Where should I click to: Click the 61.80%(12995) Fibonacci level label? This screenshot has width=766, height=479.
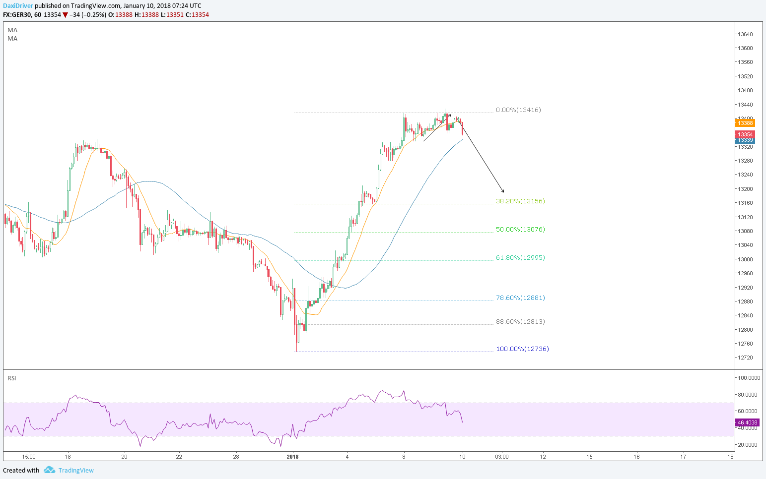coord(520,258)
